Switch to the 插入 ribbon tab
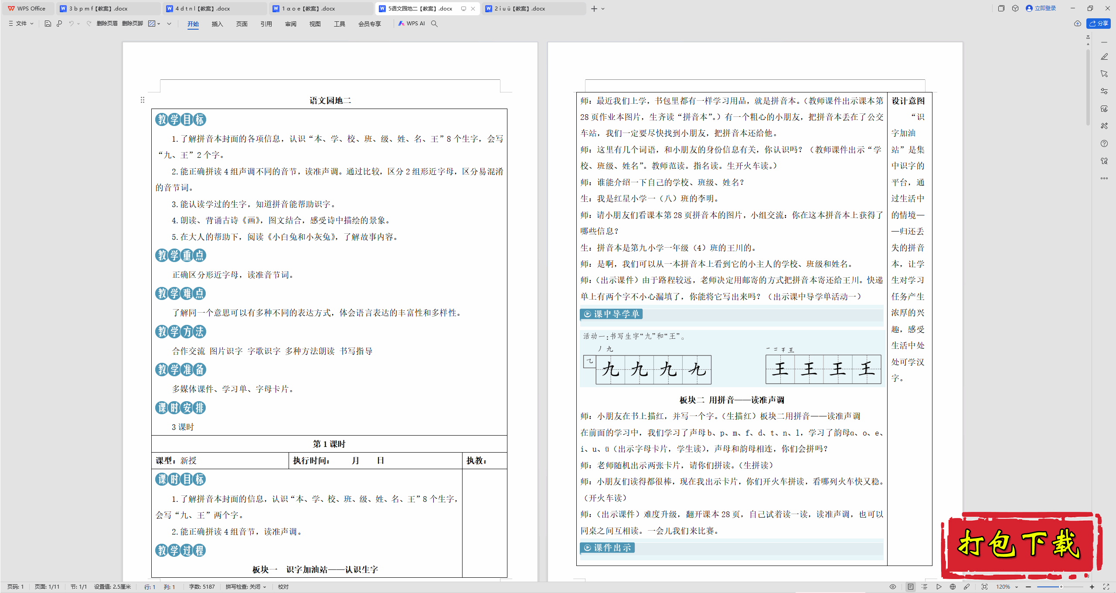Image resolution: width=1116 pixels, height=593 pixels. (x=218, y=24)
